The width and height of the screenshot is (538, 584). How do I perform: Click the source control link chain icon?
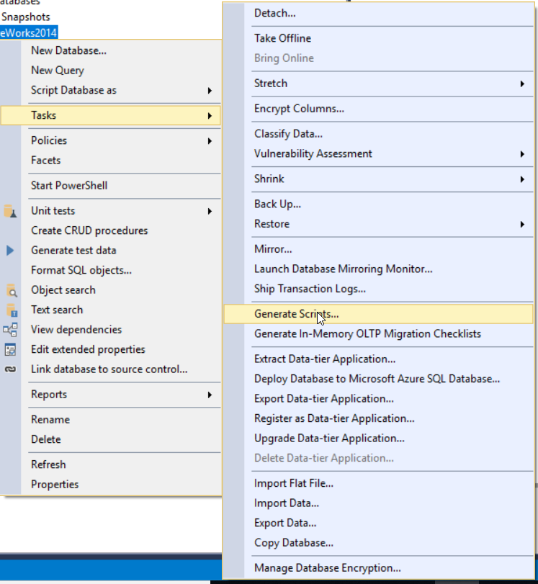coord(10,369)
